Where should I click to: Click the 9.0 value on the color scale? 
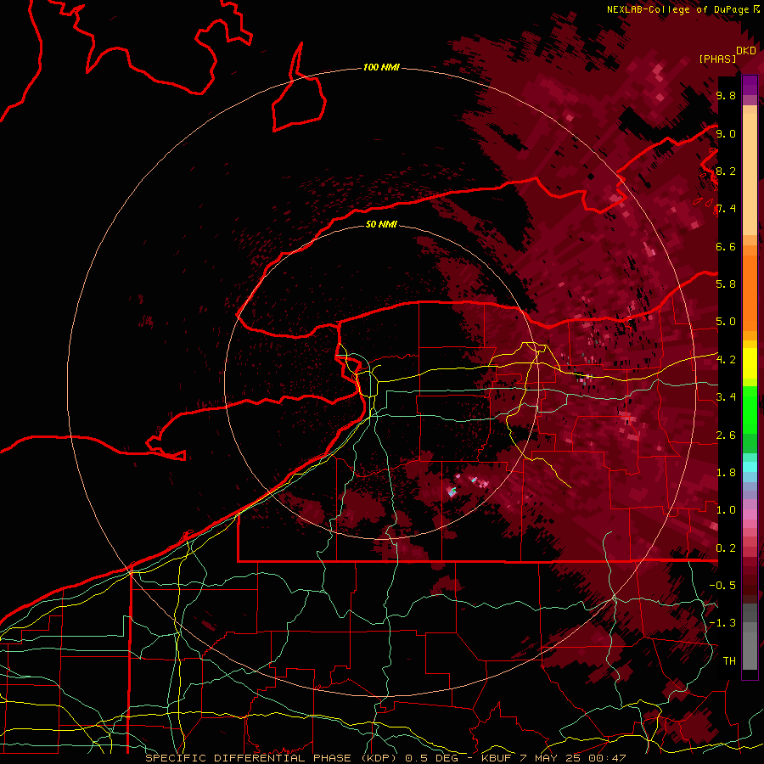click(726, 133)
